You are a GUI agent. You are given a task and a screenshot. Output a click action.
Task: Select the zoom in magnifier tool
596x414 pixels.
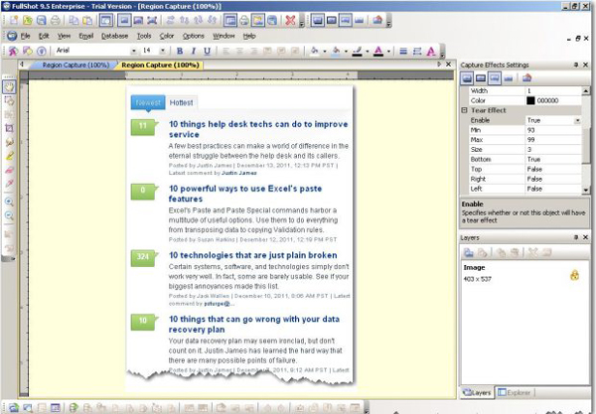click(9, 201)
